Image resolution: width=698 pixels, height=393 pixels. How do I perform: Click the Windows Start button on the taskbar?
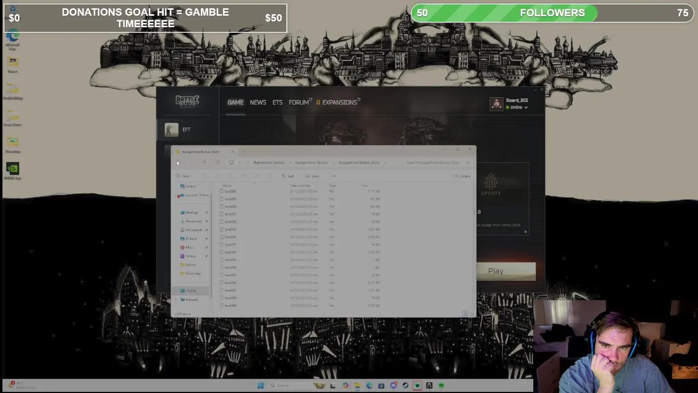(x=260, y=385)
